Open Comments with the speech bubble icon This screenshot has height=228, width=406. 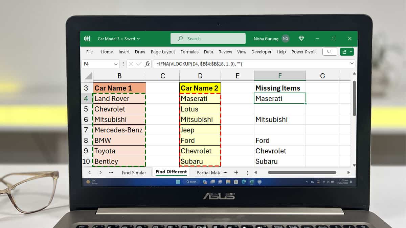(330, 51)
